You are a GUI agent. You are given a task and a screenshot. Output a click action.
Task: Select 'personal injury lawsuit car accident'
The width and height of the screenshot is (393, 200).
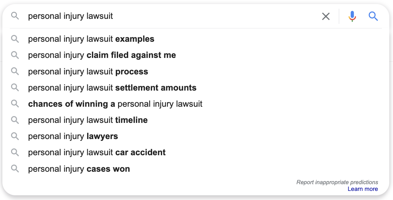coord(97,152)
